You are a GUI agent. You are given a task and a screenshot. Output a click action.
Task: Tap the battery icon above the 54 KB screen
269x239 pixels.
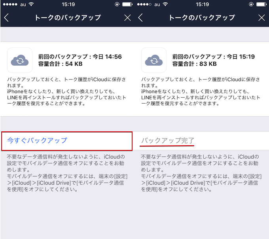coord(127,4)
